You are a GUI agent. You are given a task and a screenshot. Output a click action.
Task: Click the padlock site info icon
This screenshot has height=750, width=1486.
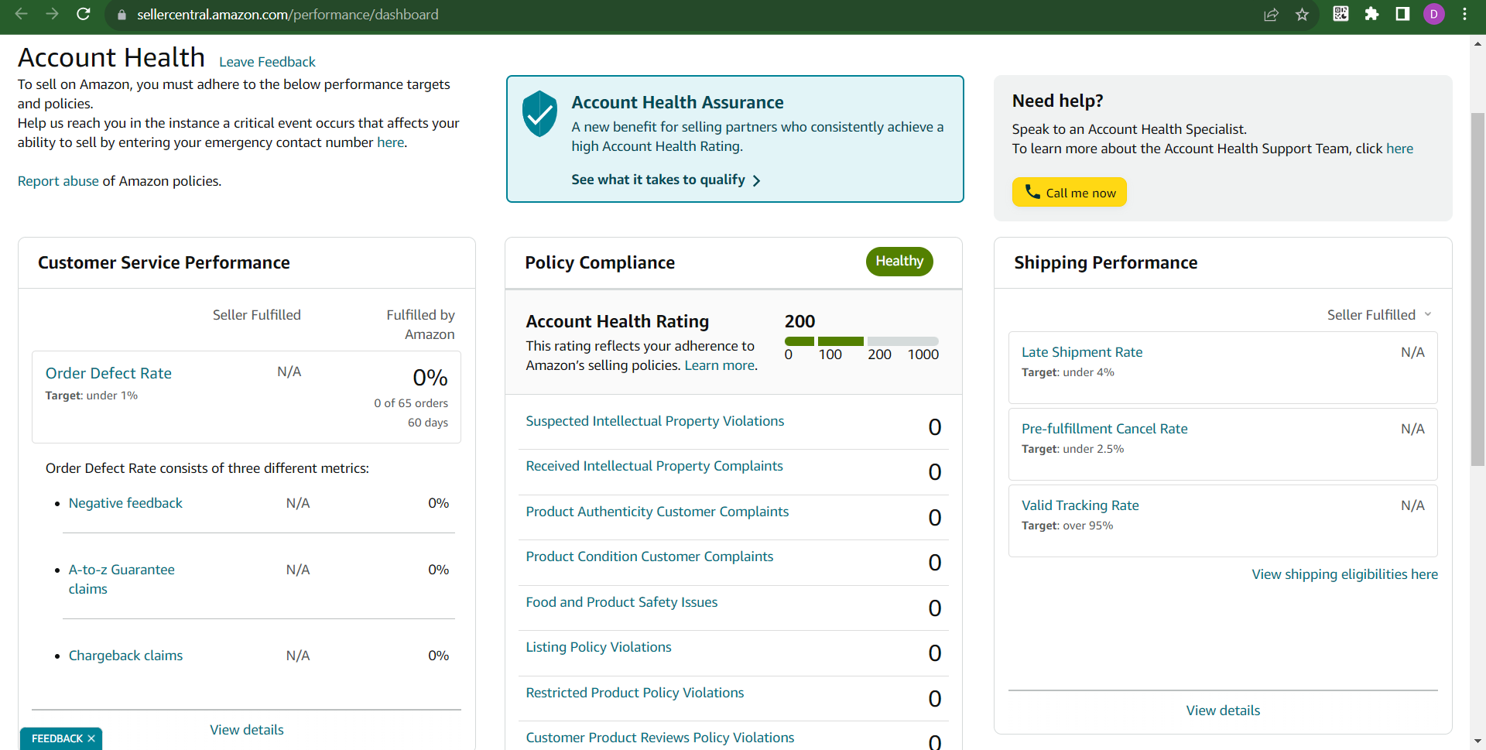point(122,15)
